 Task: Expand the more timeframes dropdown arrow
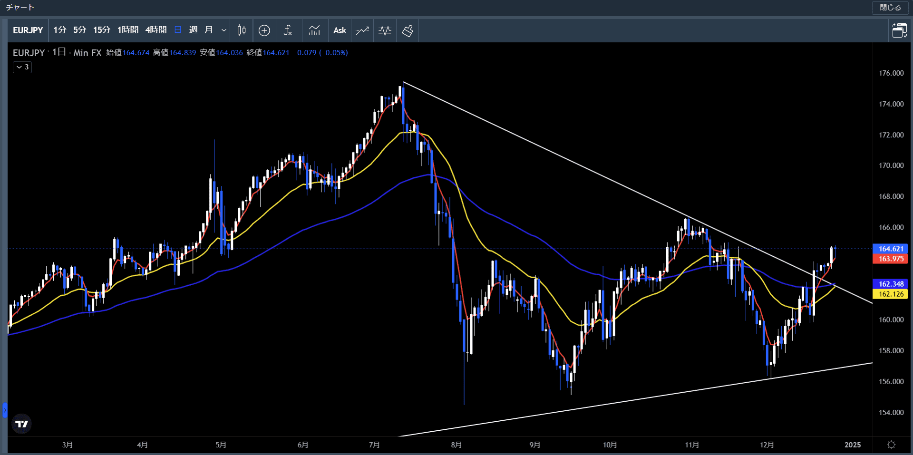[223, 30]
